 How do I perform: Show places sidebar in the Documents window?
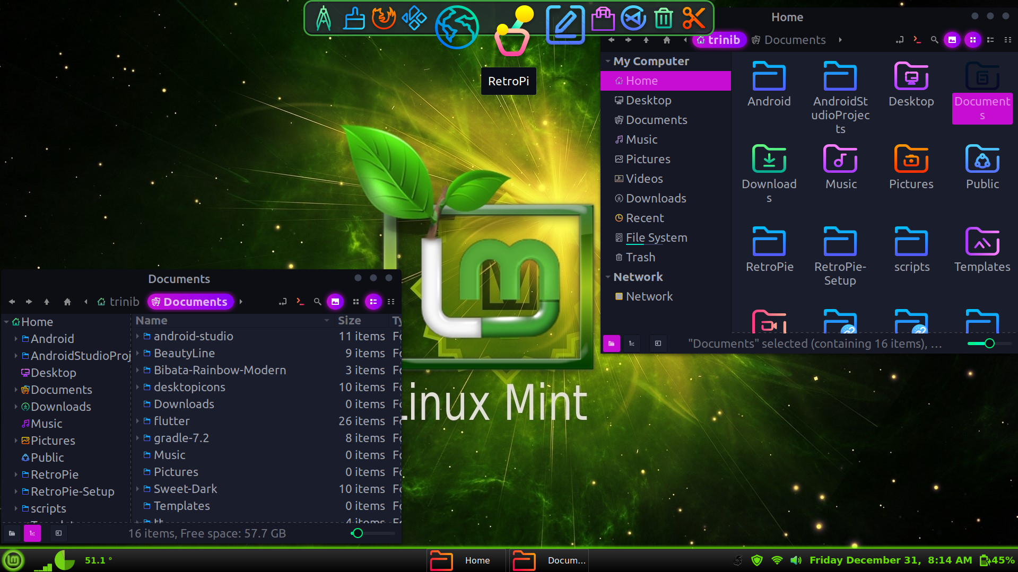pyautogui.click(x=12, y=533)
